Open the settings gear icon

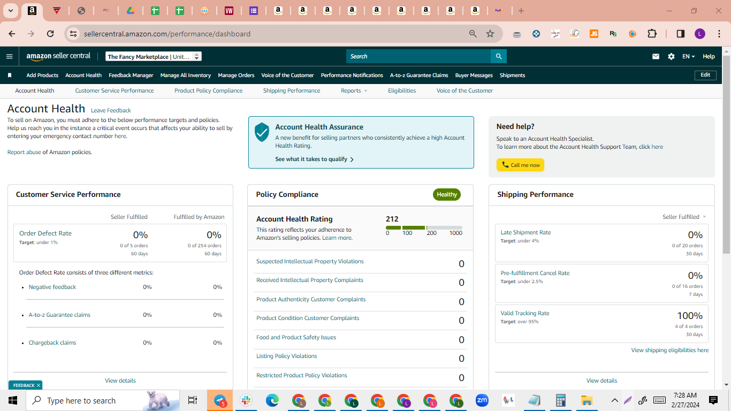[671, 56]
